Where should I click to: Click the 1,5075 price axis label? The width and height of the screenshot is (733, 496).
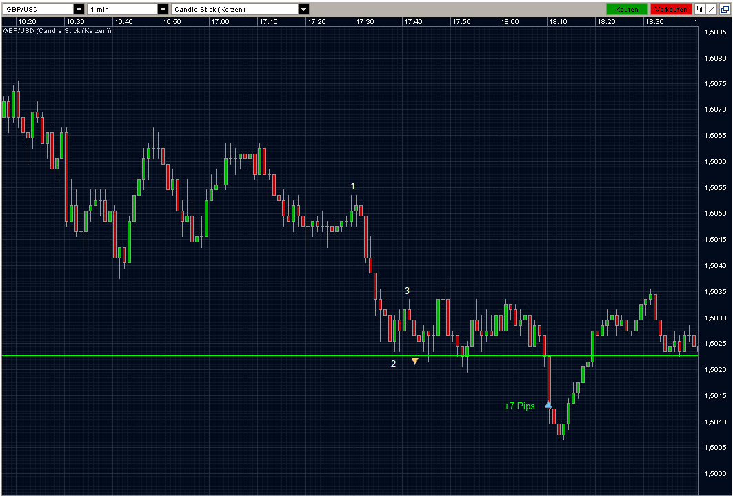click(x=715, y=84)
